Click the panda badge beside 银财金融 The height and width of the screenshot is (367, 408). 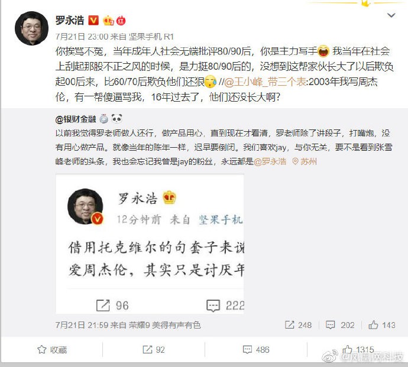[116, 119]
